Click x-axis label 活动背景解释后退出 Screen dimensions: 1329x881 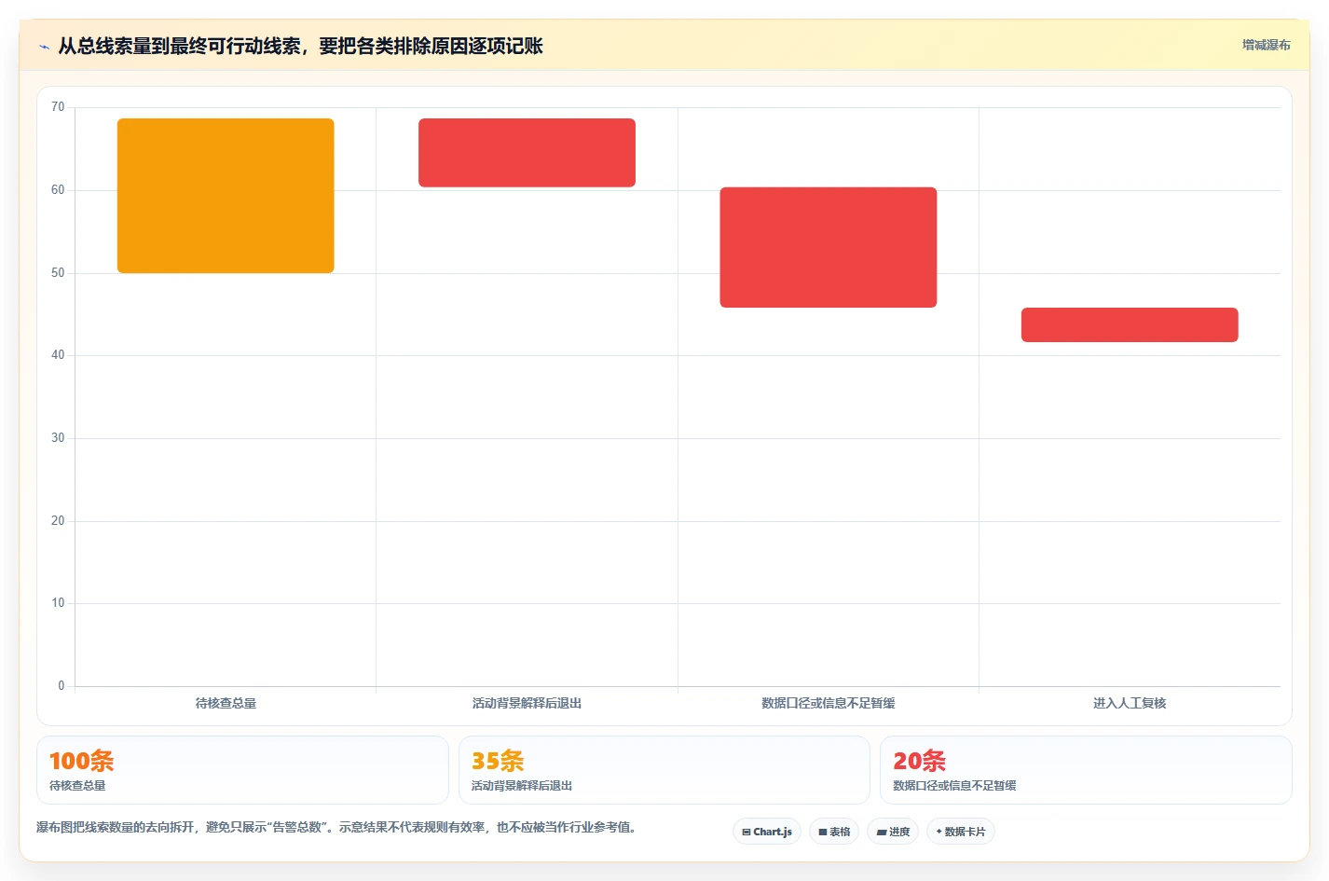tap(527, 703)
